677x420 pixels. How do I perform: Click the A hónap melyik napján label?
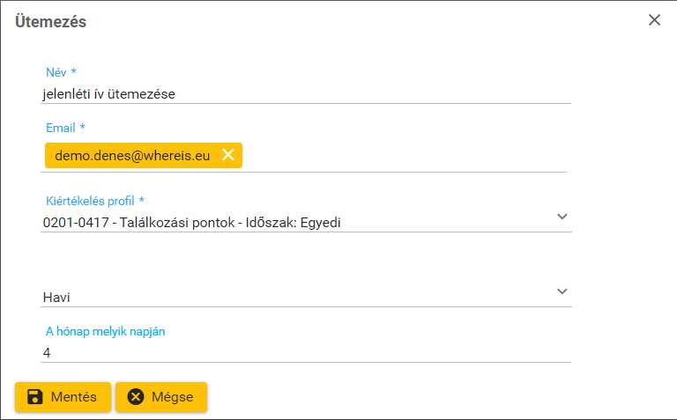tap(106, 331)
